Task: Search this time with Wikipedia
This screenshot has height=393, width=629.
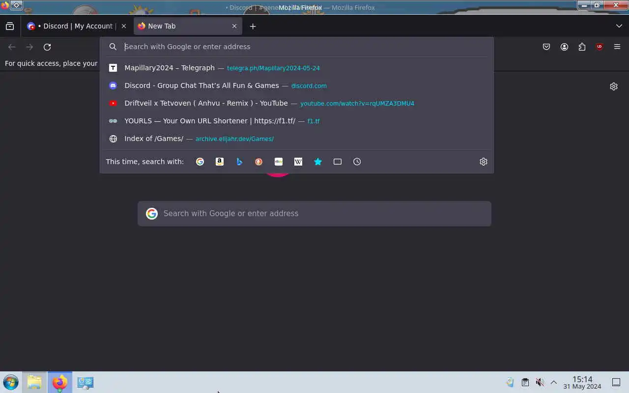Action: pos(298,162)
